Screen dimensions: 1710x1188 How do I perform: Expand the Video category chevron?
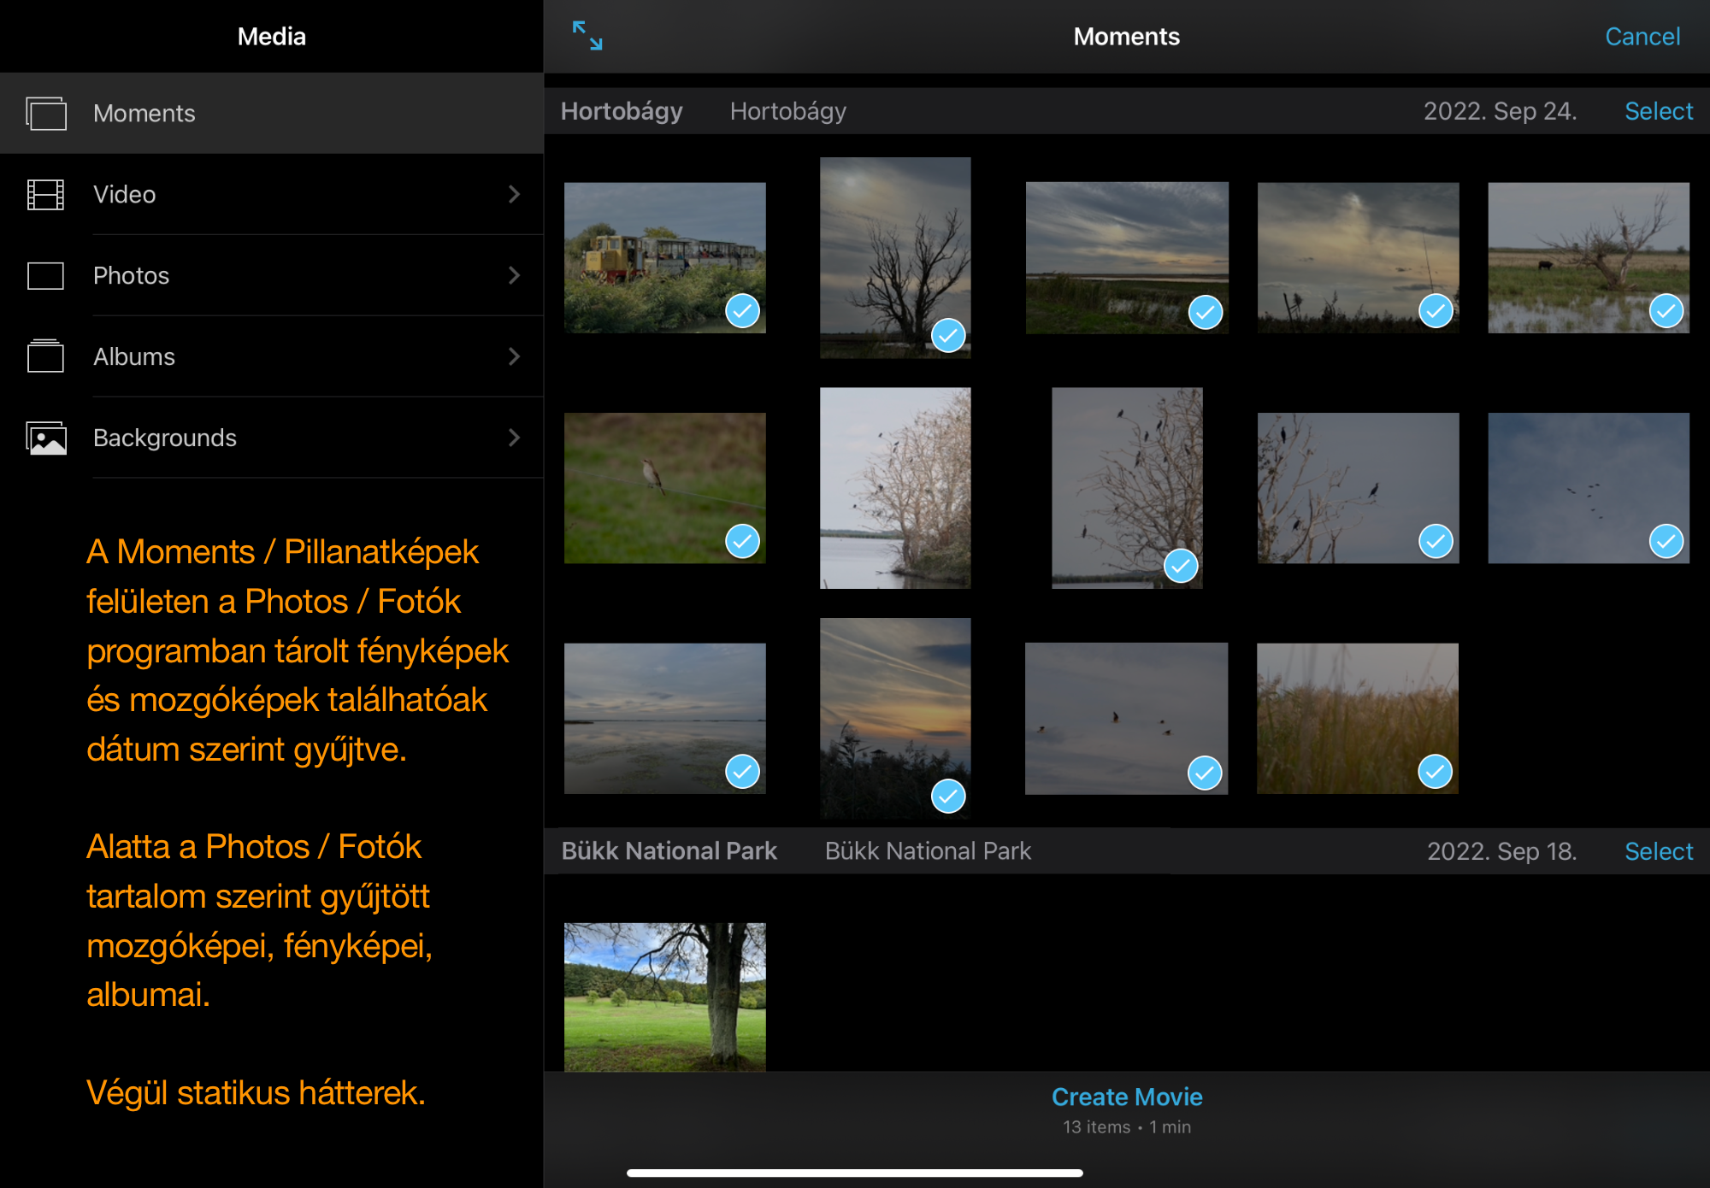(514, 195)
